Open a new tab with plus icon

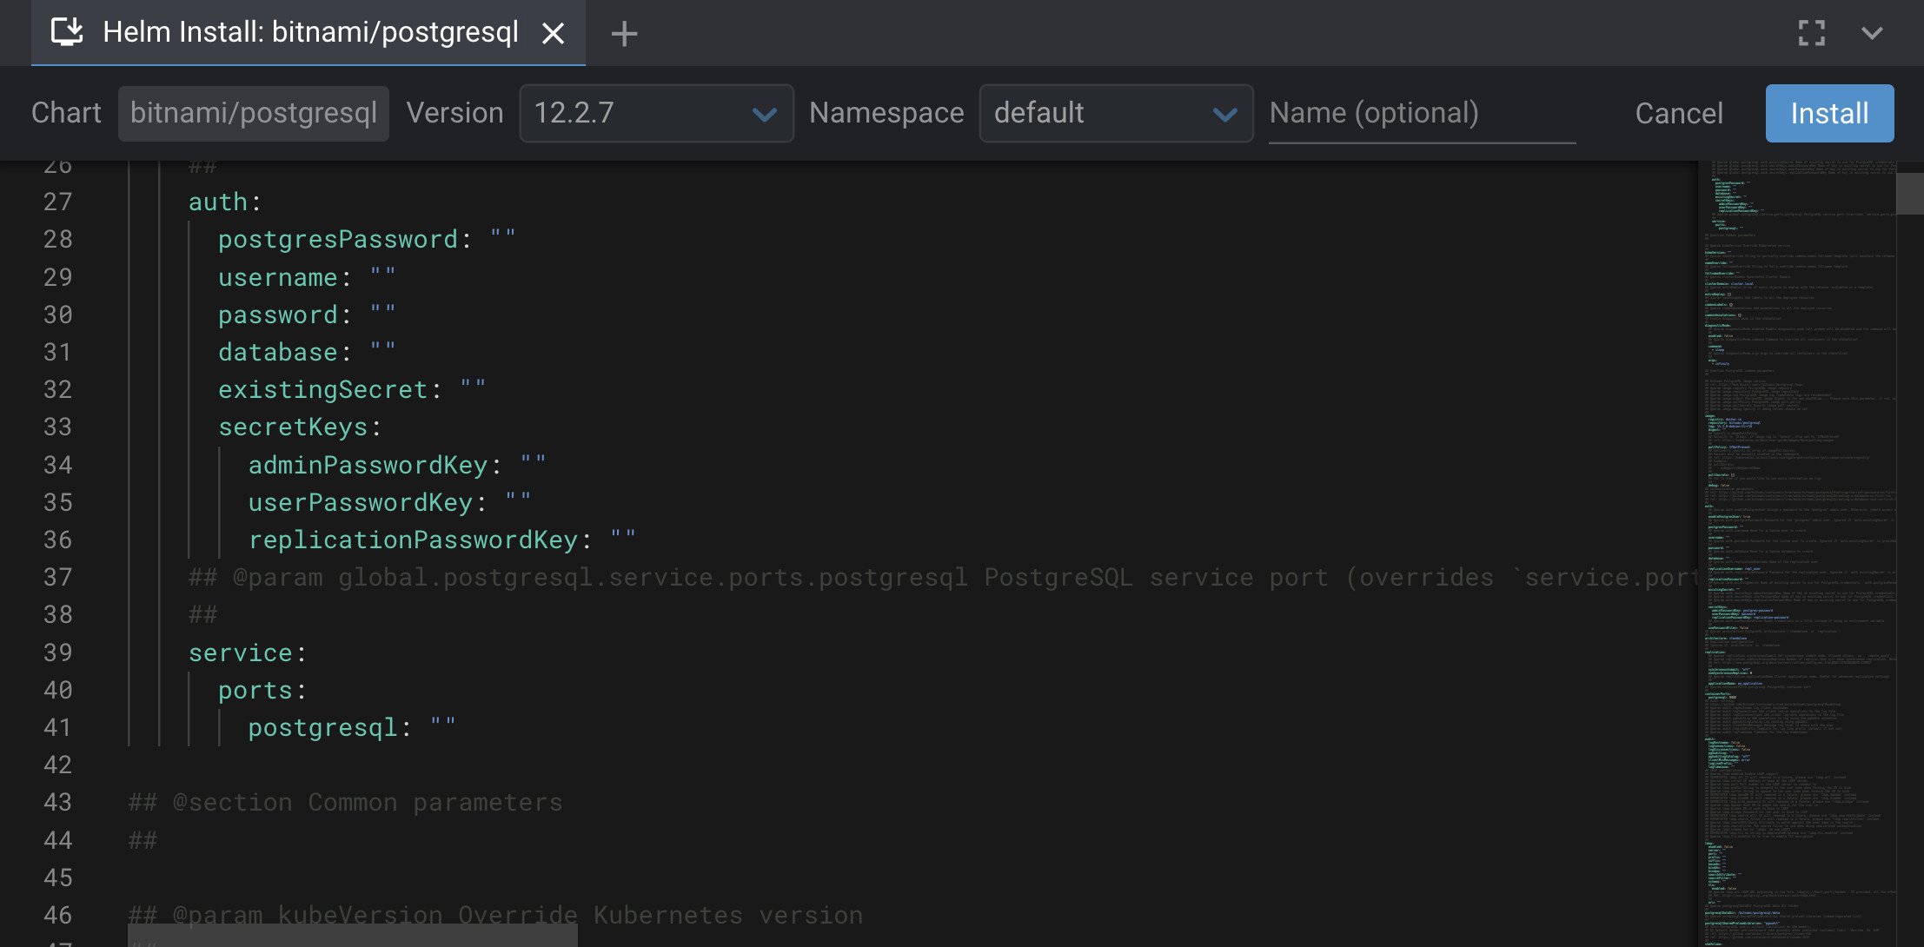point(624,34)
